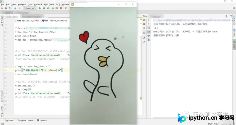236x125 pixels.
Task: Click the Pause output icon in Run panel
Action: [144, 28]
